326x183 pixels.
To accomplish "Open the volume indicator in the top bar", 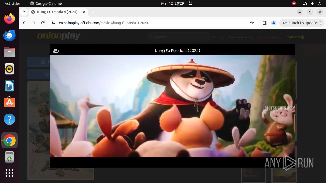I will tap(313, 4).
